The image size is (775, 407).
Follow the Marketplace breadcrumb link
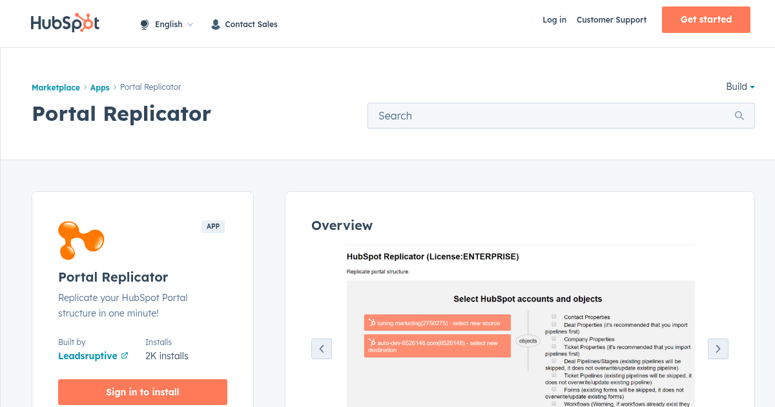tap(56, 87)
